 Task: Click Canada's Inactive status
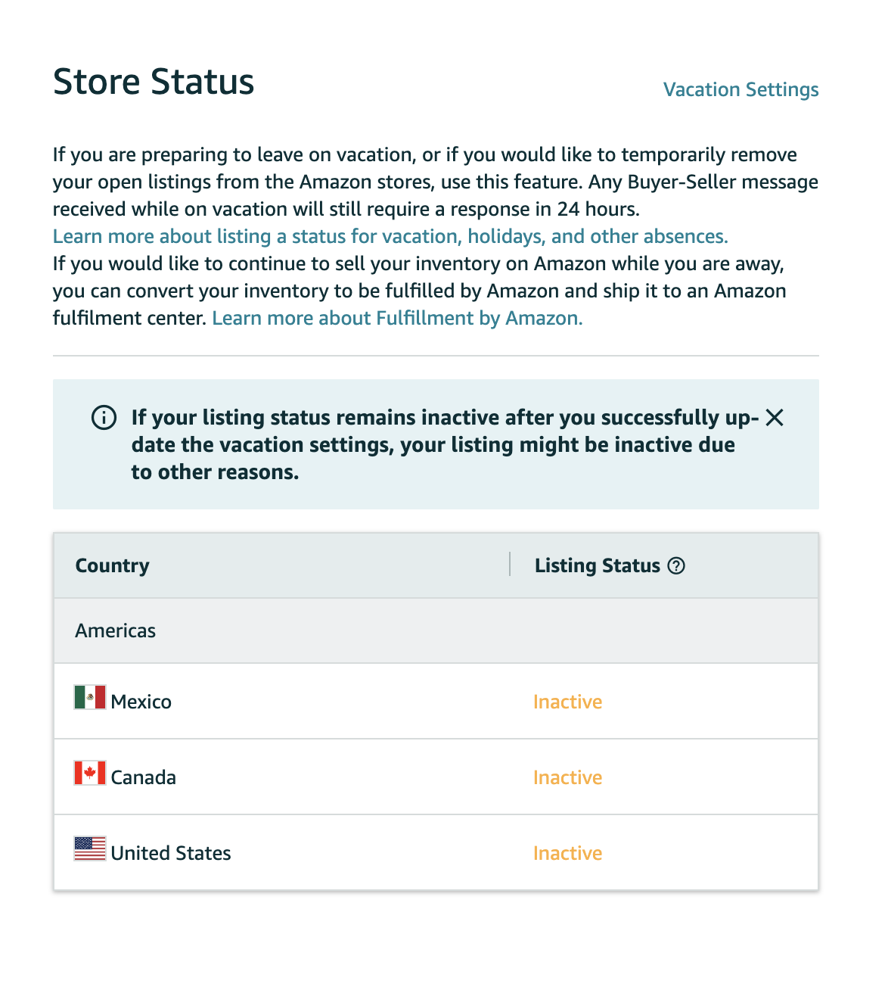tap(567, 777)
